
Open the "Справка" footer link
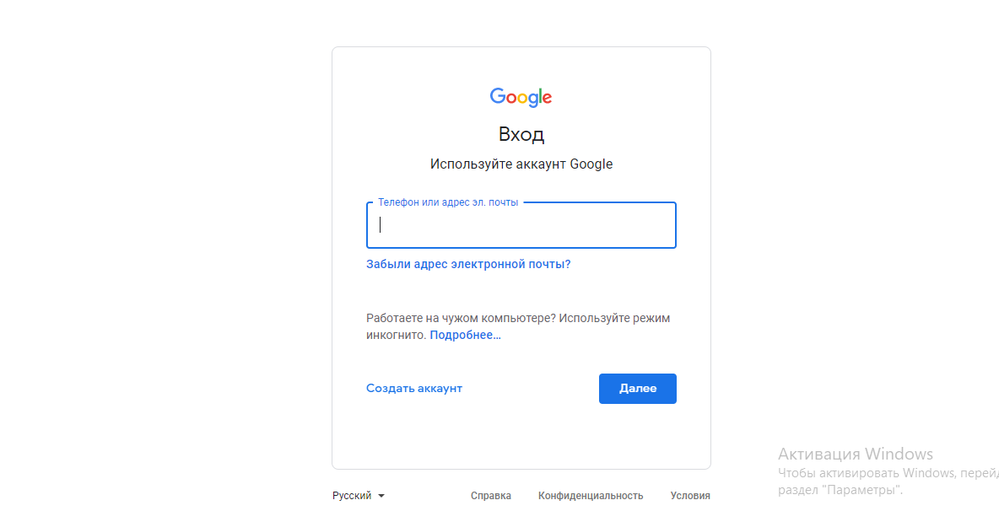point(491,496)
